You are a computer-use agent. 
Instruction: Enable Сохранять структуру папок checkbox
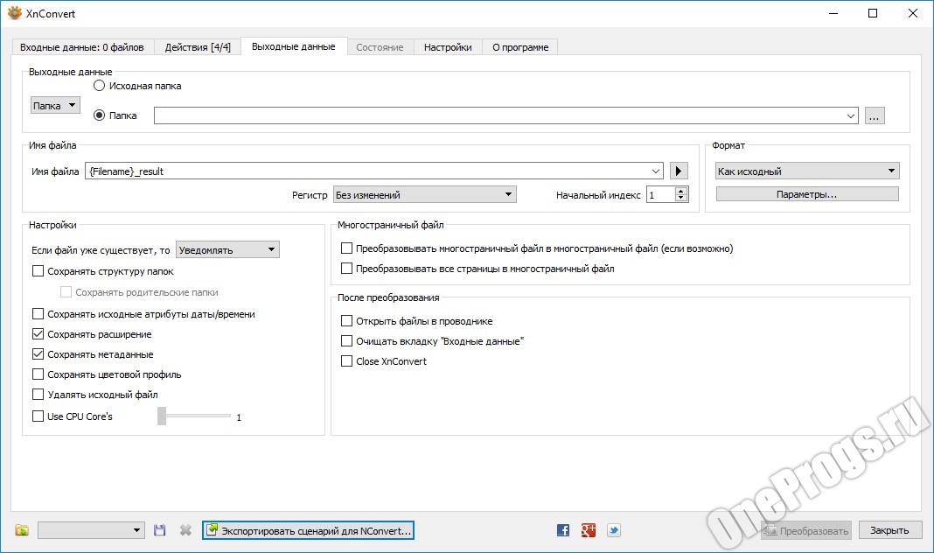click(38, 271)
